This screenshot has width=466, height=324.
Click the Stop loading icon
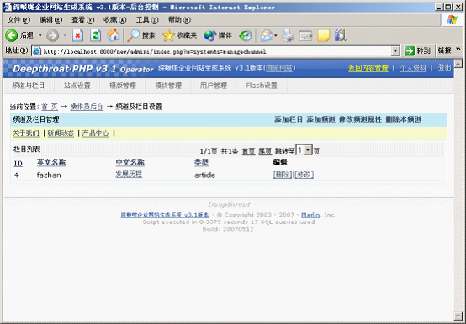78,35
